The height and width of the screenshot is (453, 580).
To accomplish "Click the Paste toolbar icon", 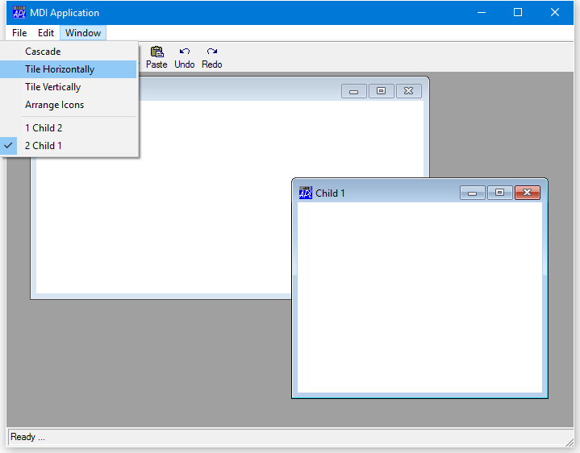I will pos(156,52).
